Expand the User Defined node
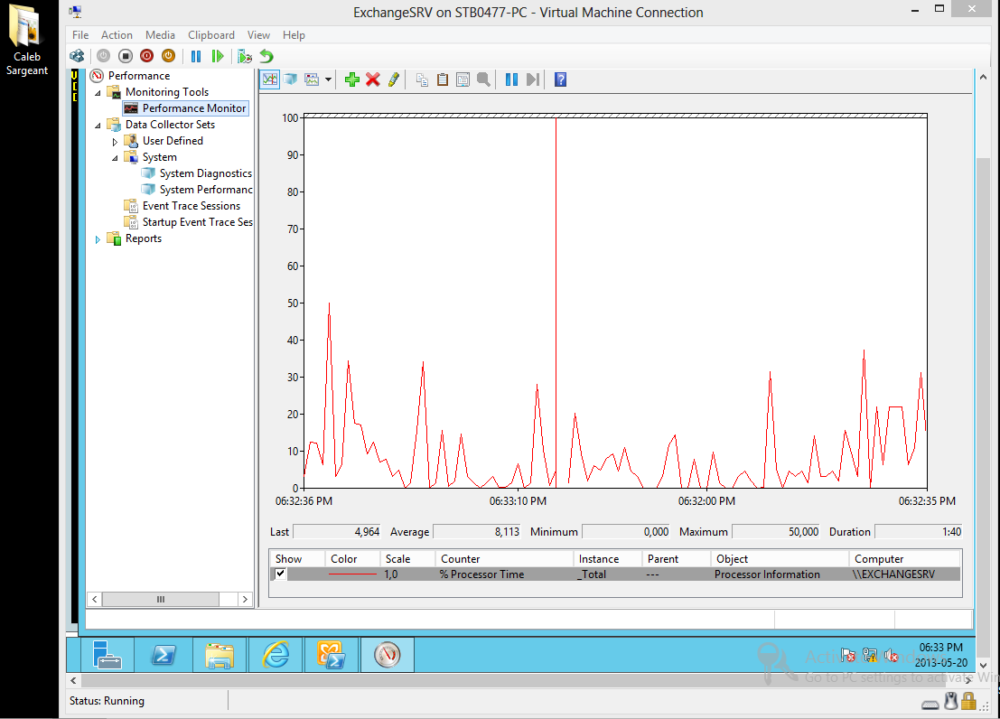1000x719 pixels. point(115,142)
